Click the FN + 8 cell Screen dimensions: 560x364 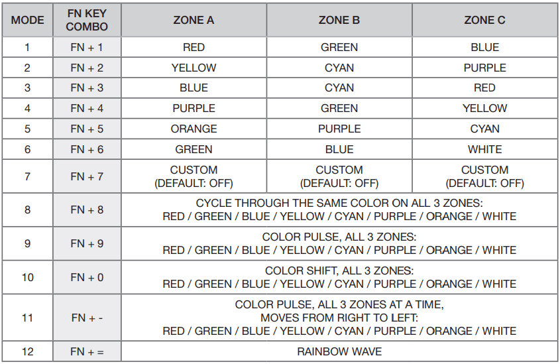(x=87, y=210)
